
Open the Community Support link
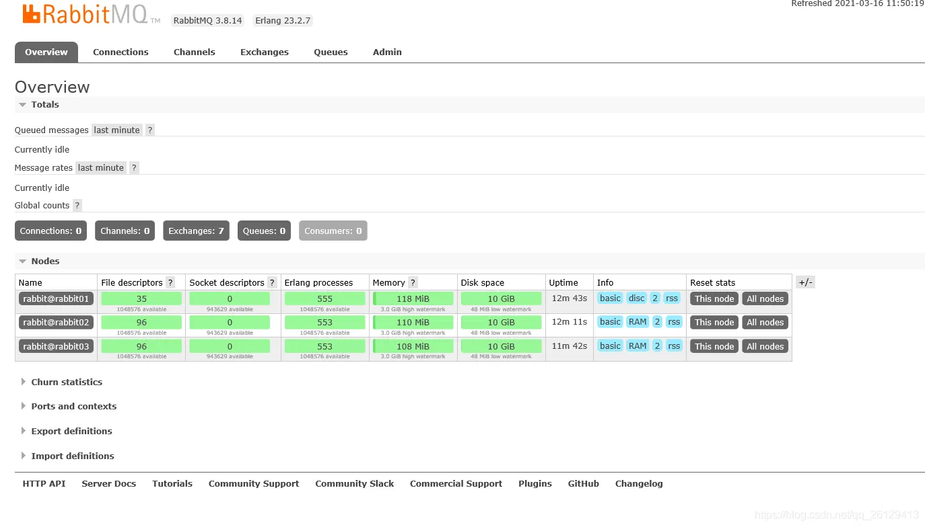pyautogui.click(x=254, y=483)
